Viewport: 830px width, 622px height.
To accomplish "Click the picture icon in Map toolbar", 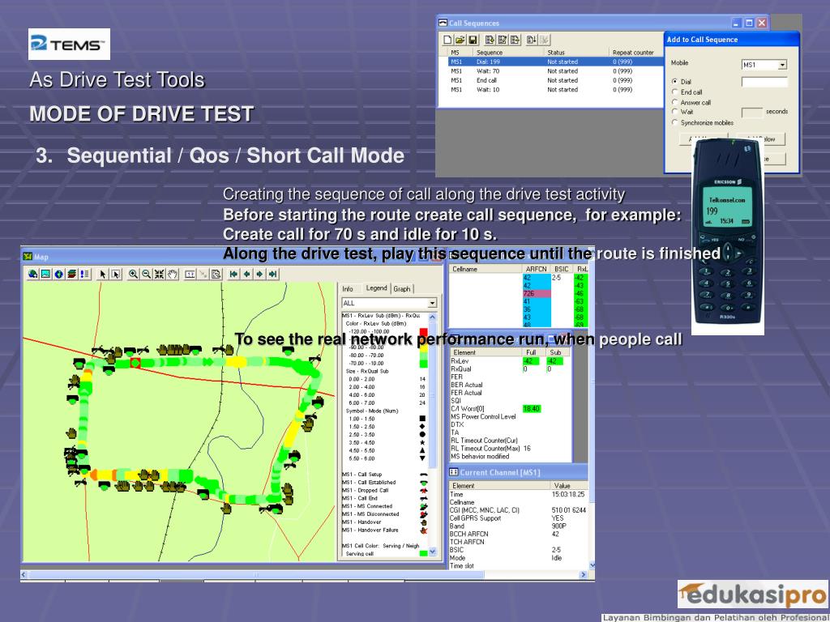I will [x=46, y=274].
